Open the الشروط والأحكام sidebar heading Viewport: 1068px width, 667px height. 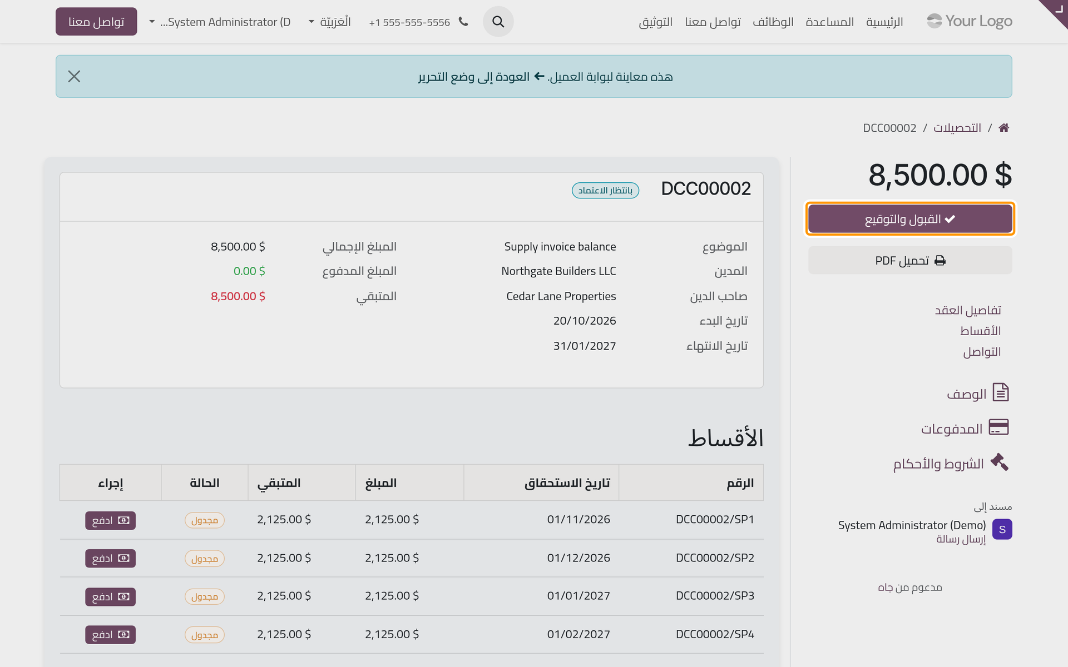tap(938, 464)
